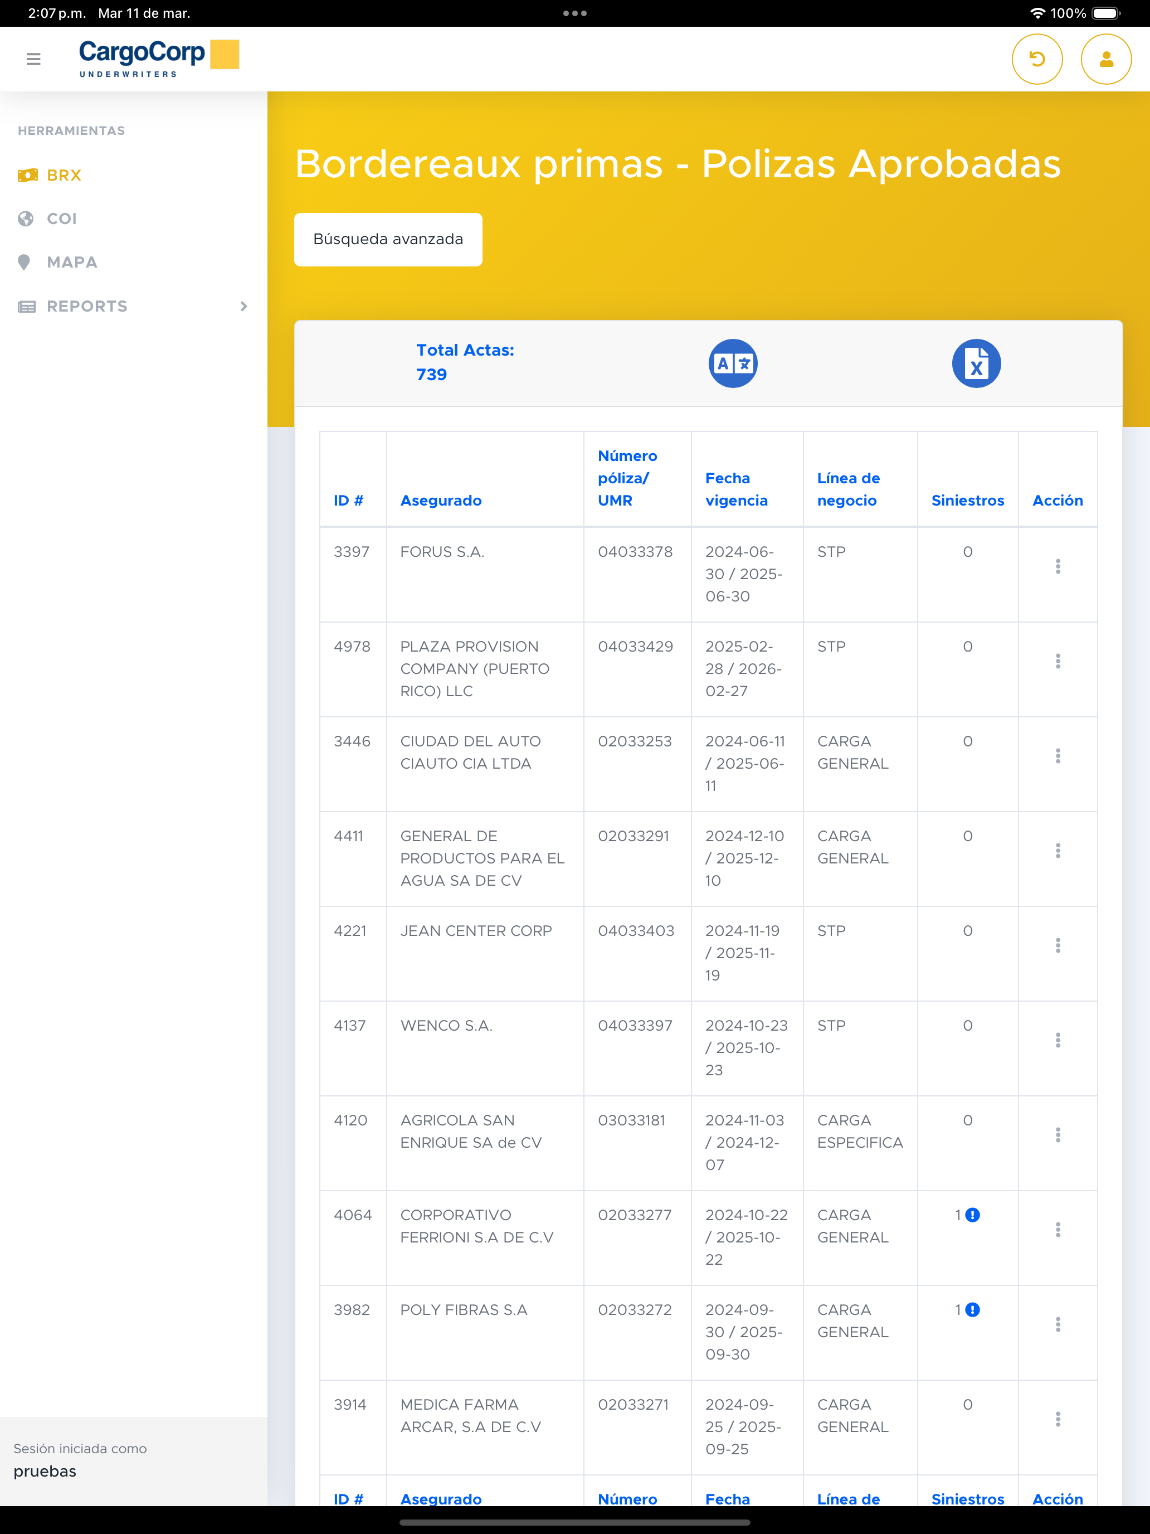Screen dimensions: 1150x1534
Task: Click CORPORATIVO FERRIONI S.A DE C.V
Action: pyautogui.click(x=477, y=1226)
